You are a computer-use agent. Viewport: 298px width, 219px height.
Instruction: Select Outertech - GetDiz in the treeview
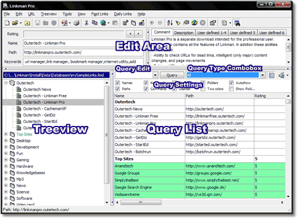39,115
